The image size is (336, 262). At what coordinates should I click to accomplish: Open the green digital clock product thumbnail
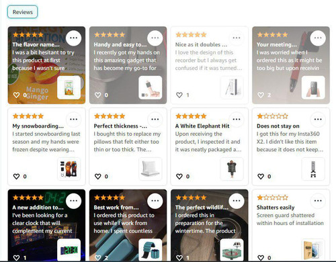[x=69, y=250]
